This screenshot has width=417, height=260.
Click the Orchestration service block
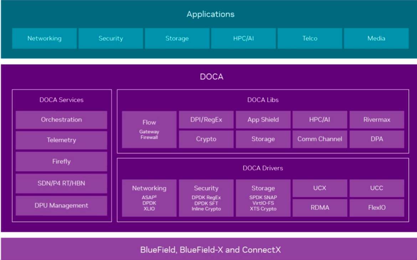coord(61,120)
